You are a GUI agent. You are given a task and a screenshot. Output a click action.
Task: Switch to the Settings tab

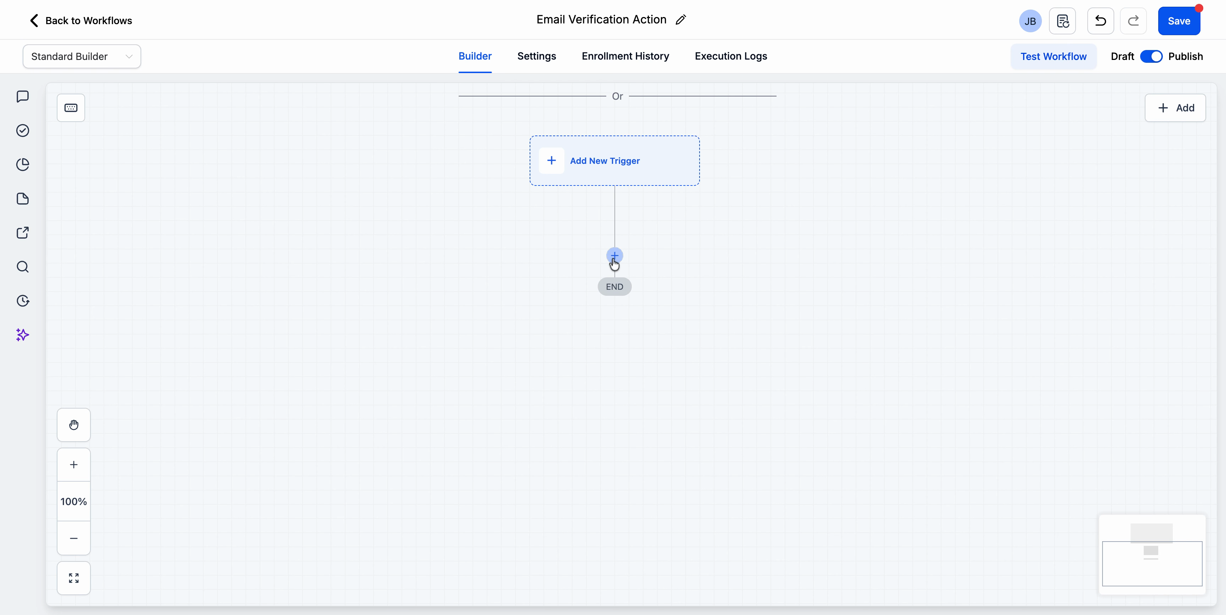coord(536,56)
